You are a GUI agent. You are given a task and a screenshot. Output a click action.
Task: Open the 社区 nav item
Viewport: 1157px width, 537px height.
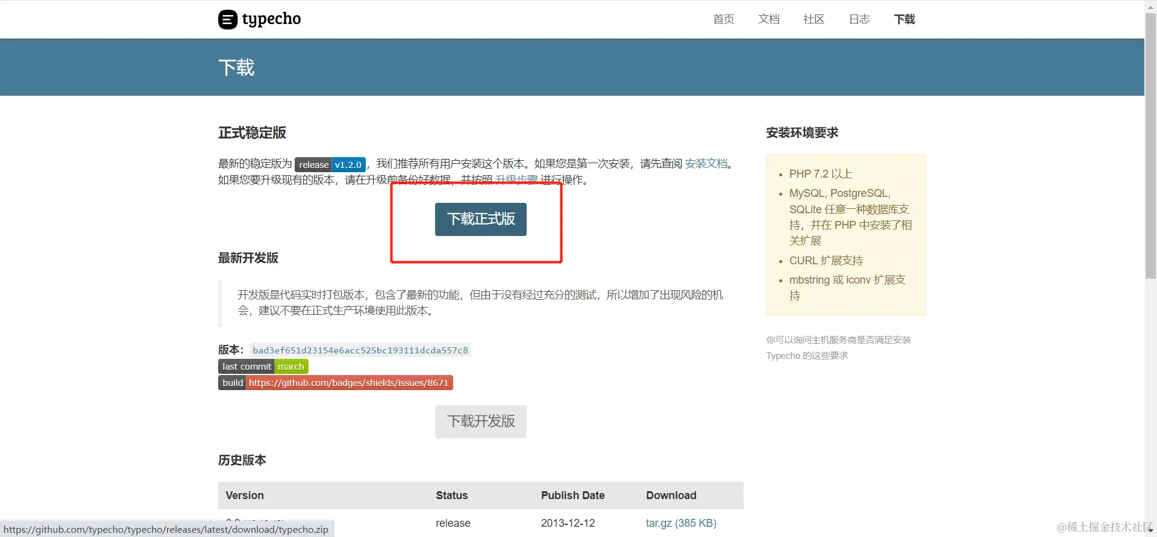(814, 19)
